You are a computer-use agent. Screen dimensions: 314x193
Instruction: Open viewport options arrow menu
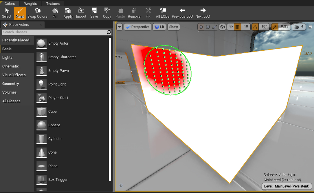pyautogui.click(x=120, y=27)
